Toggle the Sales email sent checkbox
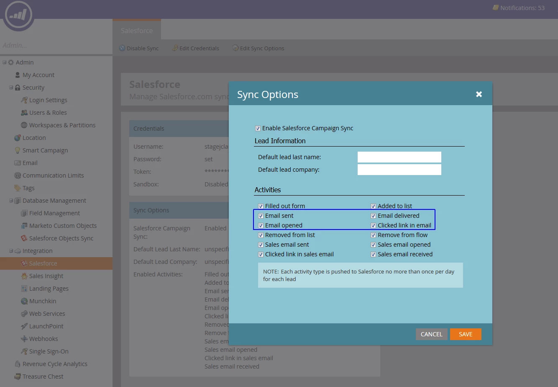The height and width of the screenshot is (387, 558). [x=261, y=245]
